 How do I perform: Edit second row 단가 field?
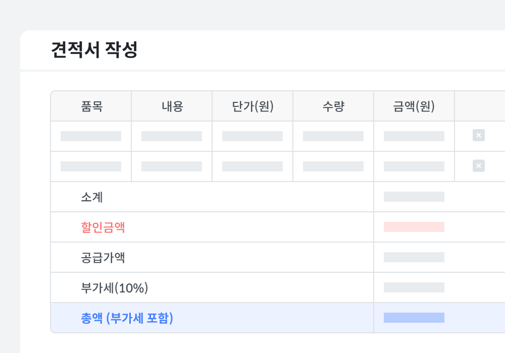click(252, 166)
